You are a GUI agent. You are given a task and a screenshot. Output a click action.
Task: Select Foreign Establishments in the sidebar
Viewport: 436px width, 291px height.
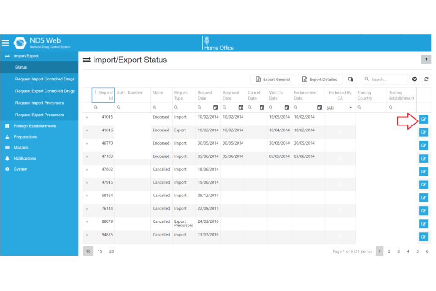pyautogui.click(x=35, y=126)
